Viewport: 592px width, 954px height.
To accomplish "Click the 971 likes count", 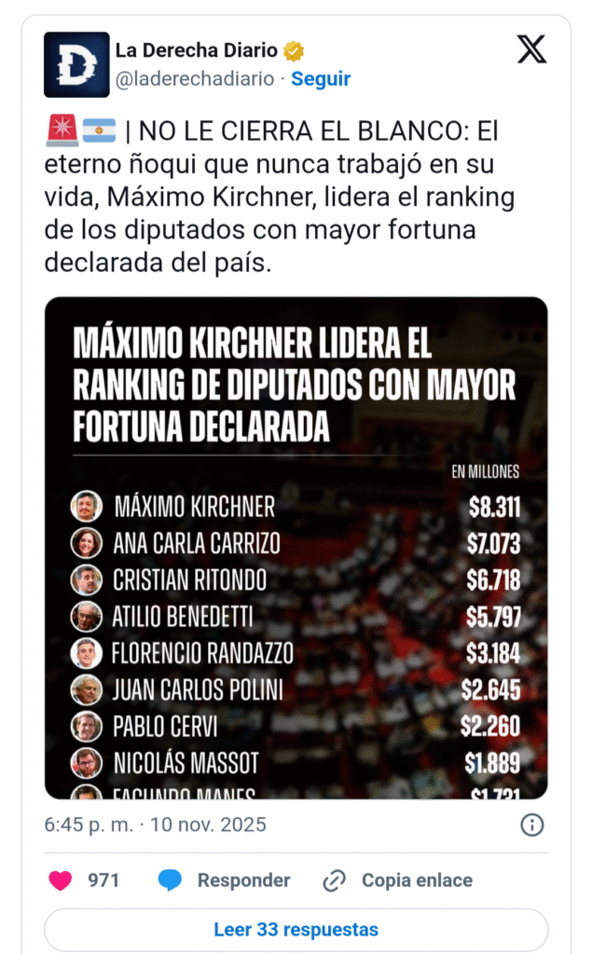I will pos(103,880).
